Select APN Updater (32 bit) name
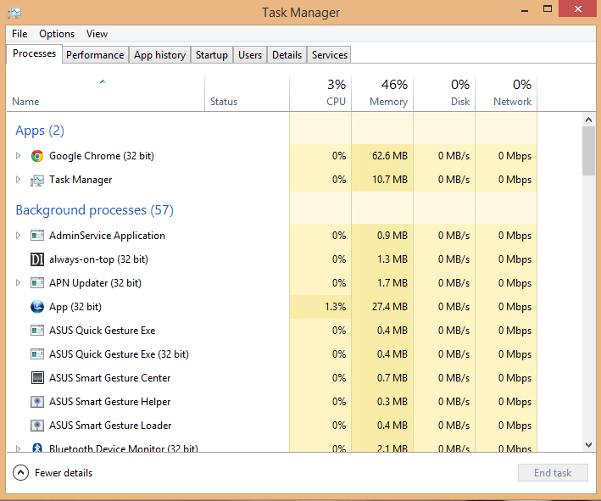This screenshot has width=601, height=501. (x=95, y=283)
